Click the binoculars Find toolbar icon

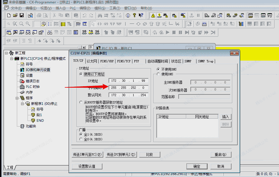click(100, 15)
